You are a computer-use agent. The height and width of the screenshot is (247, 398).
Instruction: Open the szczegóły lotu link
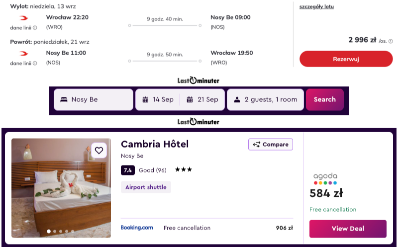tap(316, 7)
